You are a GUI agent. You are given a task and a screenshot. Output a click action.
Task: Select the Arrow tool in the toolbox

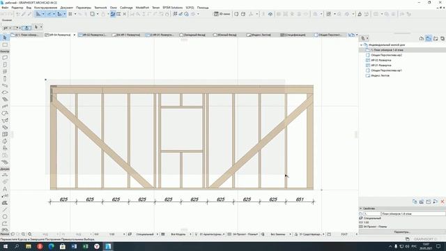point(5,38)
